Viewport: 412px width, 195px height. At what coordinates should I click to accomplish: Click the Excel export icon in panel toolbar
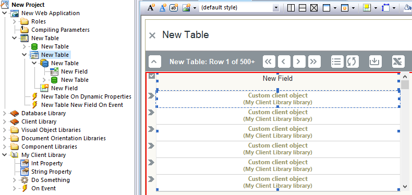point(398,62)
